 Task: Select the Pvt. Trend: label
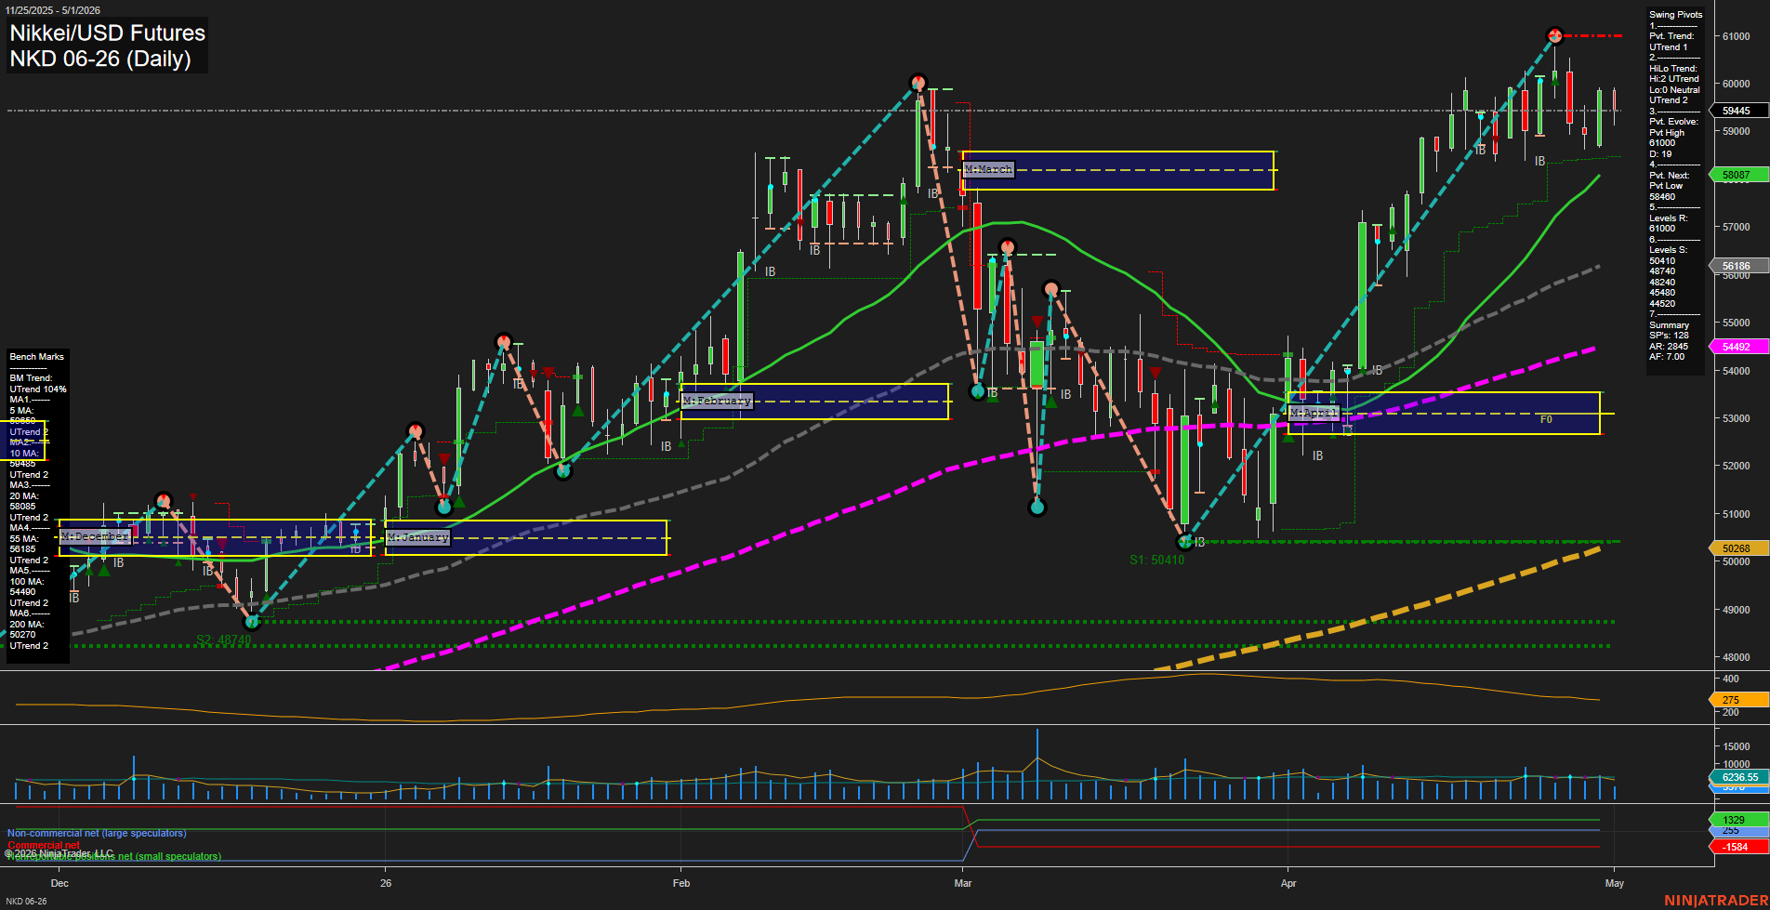click(1671, 36)
